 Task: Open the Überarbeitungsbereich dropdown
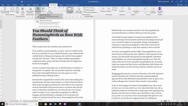(91, 12)
